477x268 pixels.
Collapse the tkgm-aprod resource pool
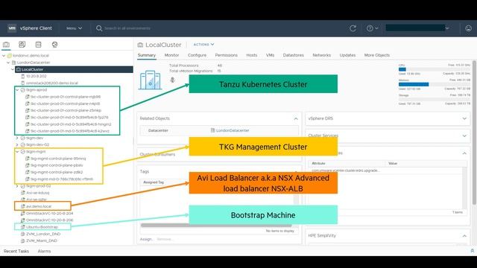click(x=17, y=90)
